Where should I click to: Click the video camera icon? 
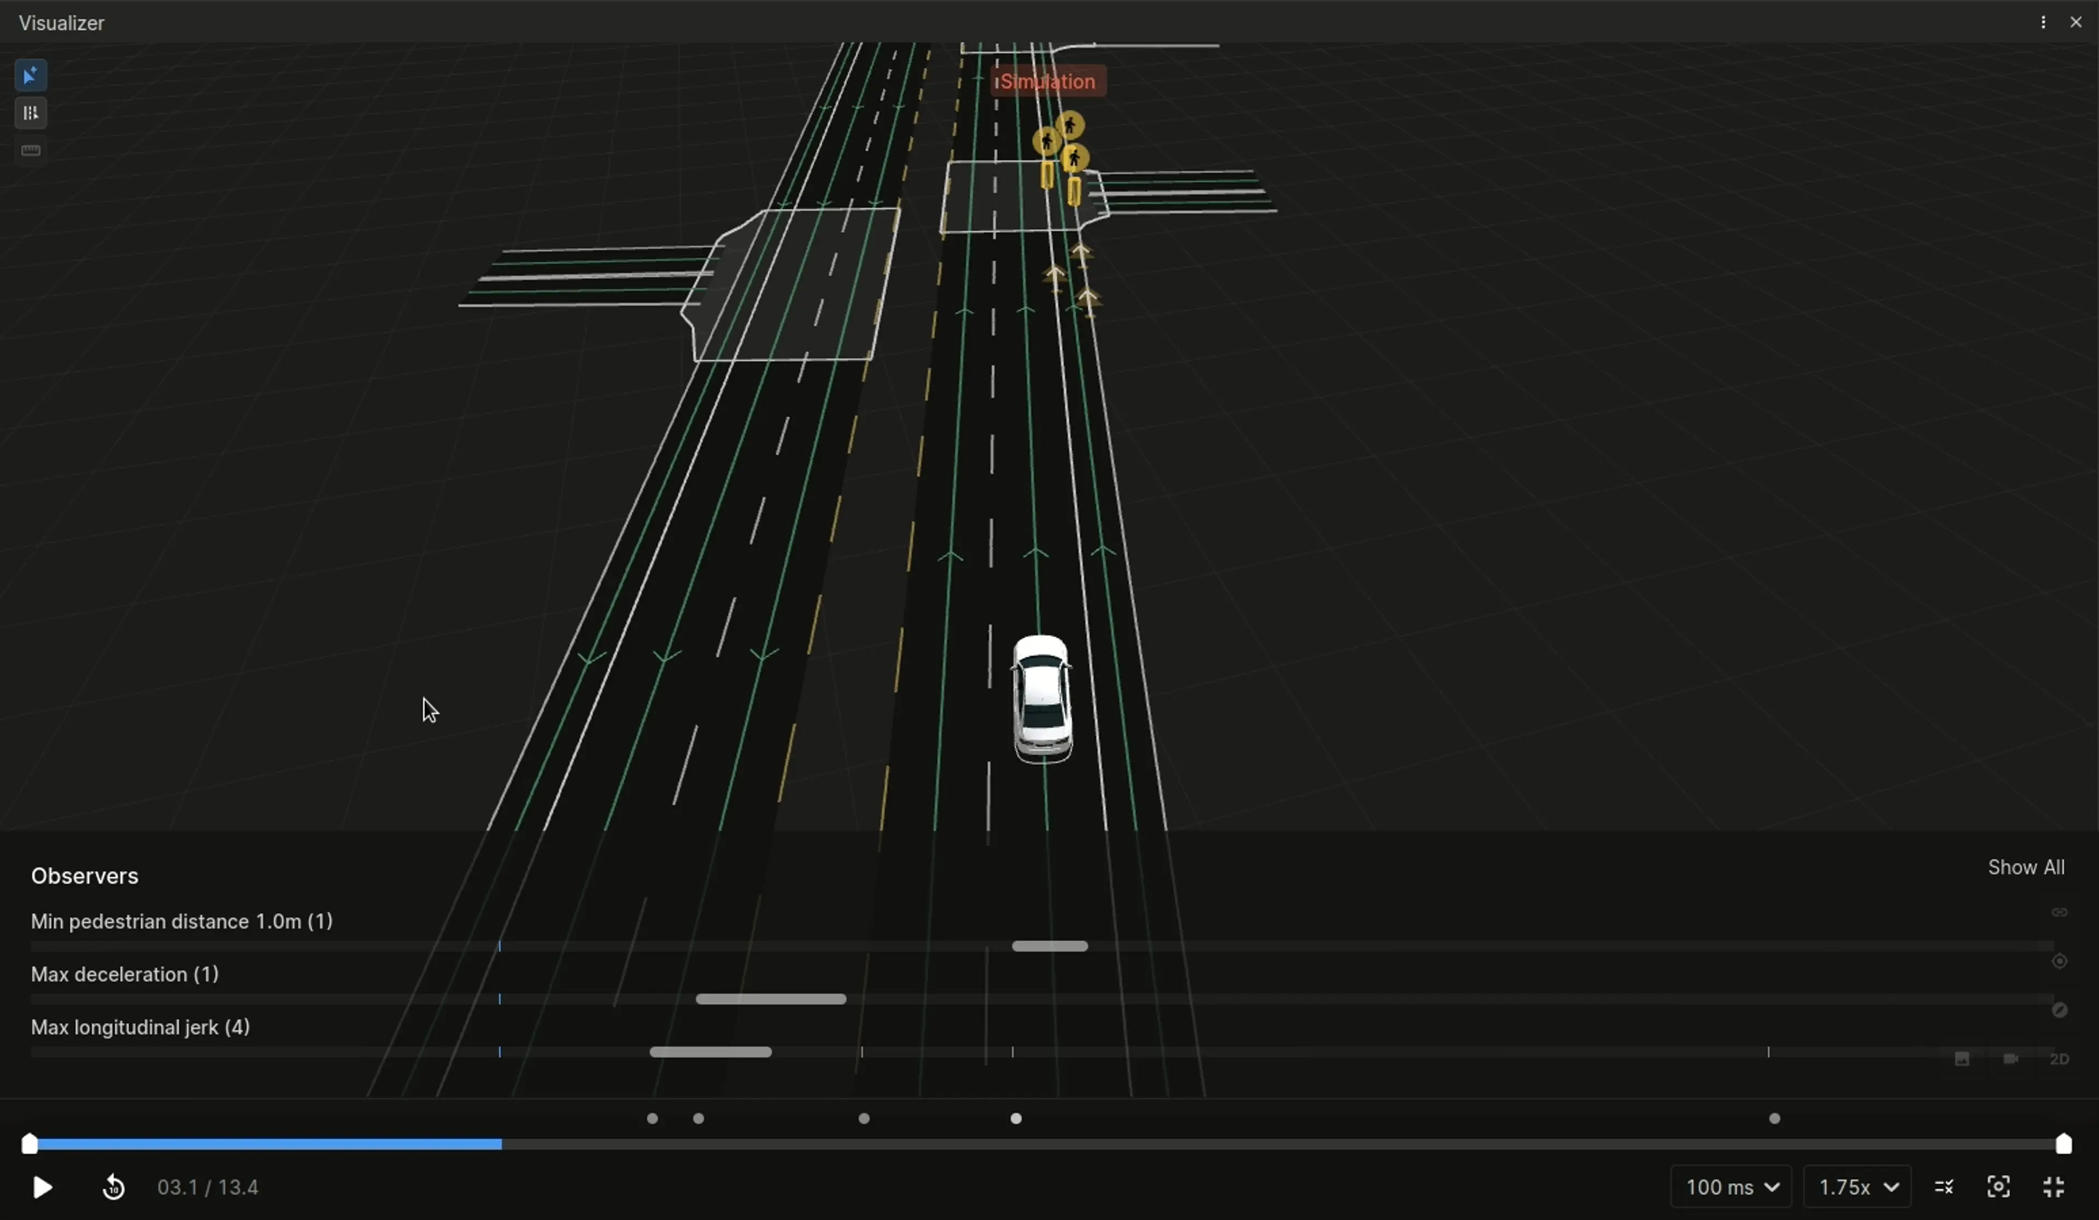(x=2010, y=1059)
